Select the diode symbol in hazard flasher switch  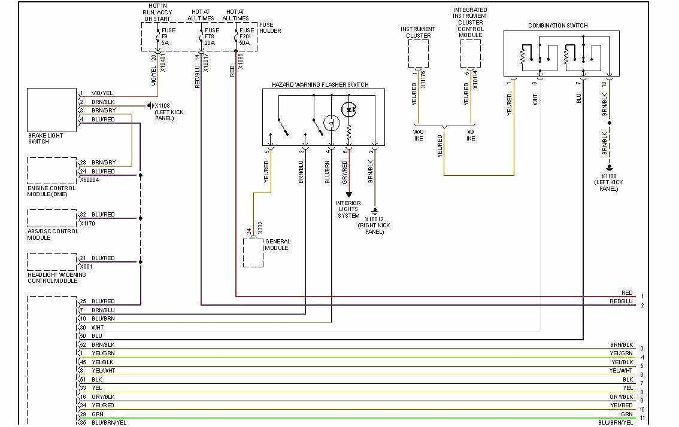click(x=348, y=108)
